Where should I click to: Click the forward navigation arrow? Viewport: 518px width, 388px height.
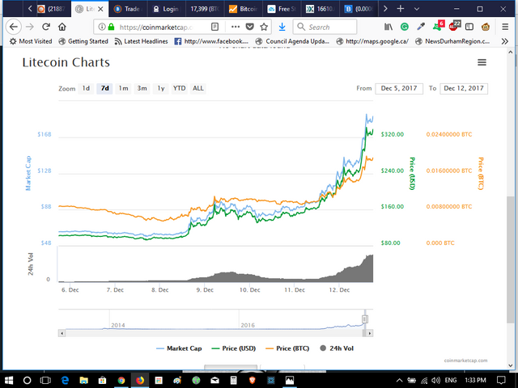point(30,27)
